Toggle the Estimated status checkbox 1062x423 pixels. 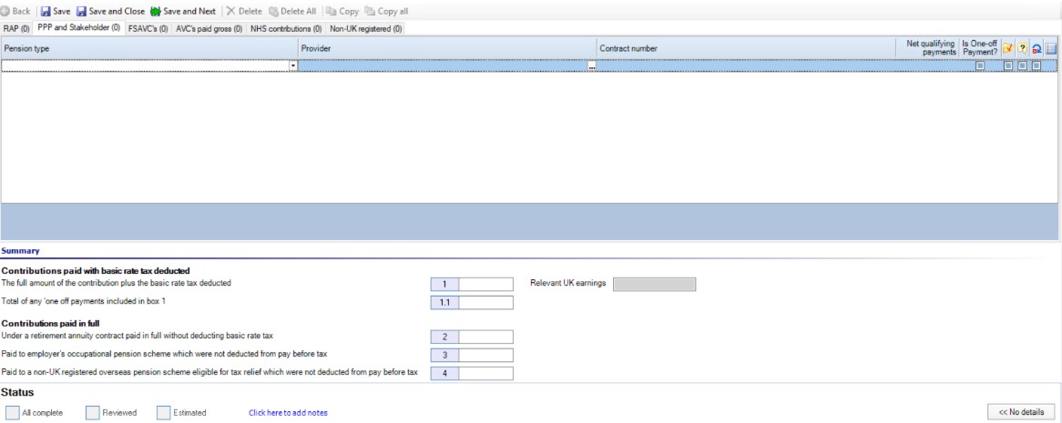[163, 413]
